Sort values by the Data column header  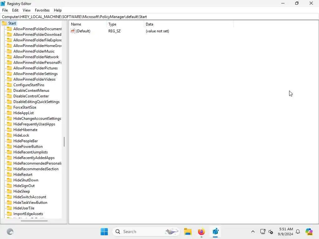point(188,24)
